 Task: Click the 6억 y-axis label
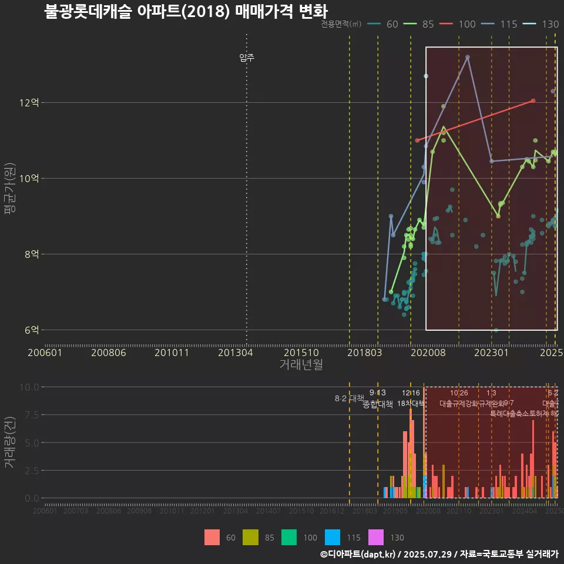click(32, 330)
